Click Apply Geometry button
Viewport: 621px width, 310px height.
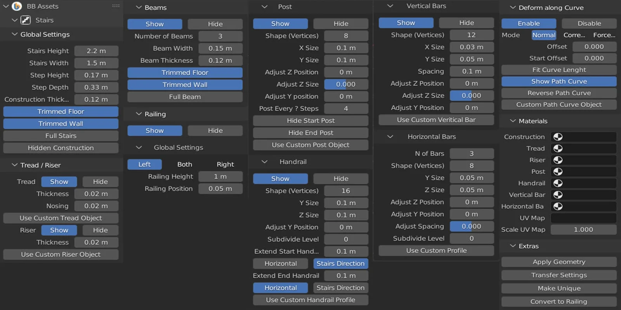pyautogui.click(x=559, y=262)
